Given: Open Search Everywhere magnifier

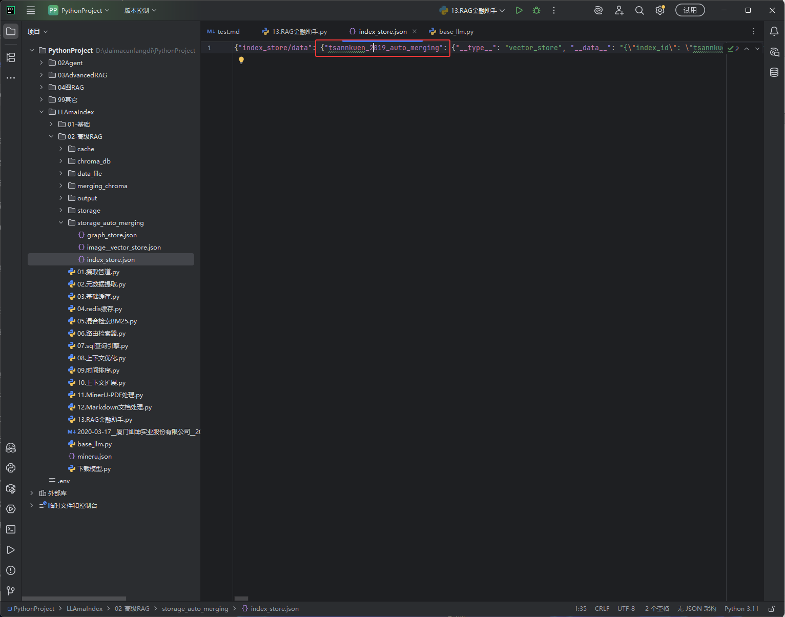Looking at the screenshot, I should click(639, 10).
